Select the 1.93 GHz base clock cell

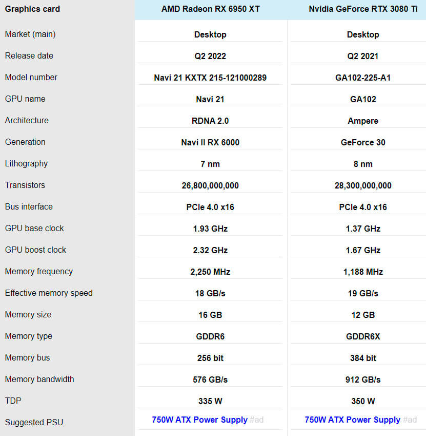210,229
